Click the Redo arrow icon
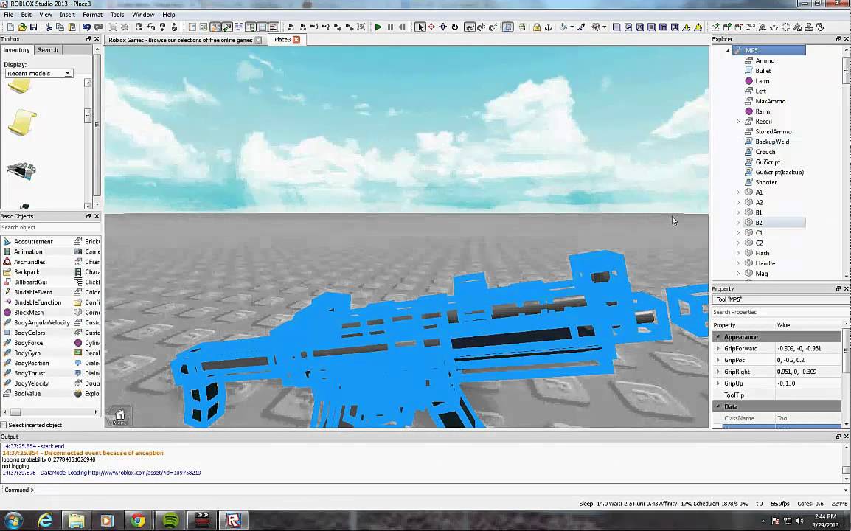851x531 pixels. point(98,27)
